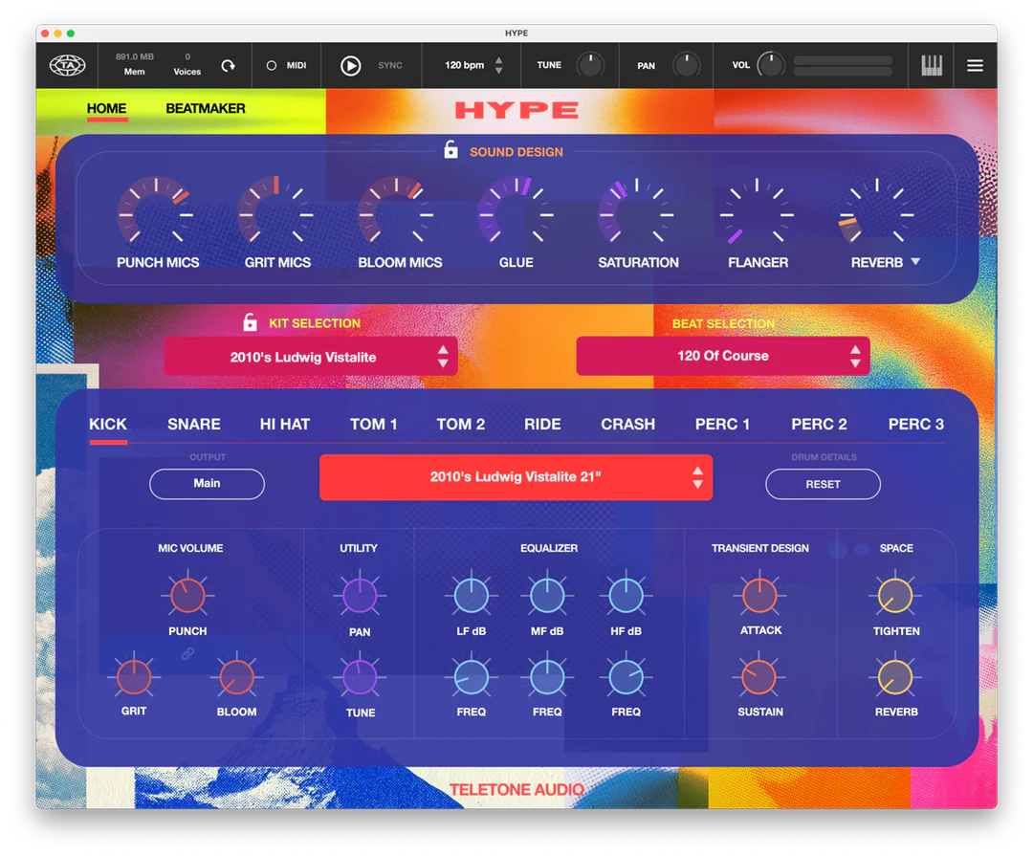Toggle SYNC tempo option
The width and height of the screenshot is (1033, 856).
pyautogui.click(x=390, y=65)
